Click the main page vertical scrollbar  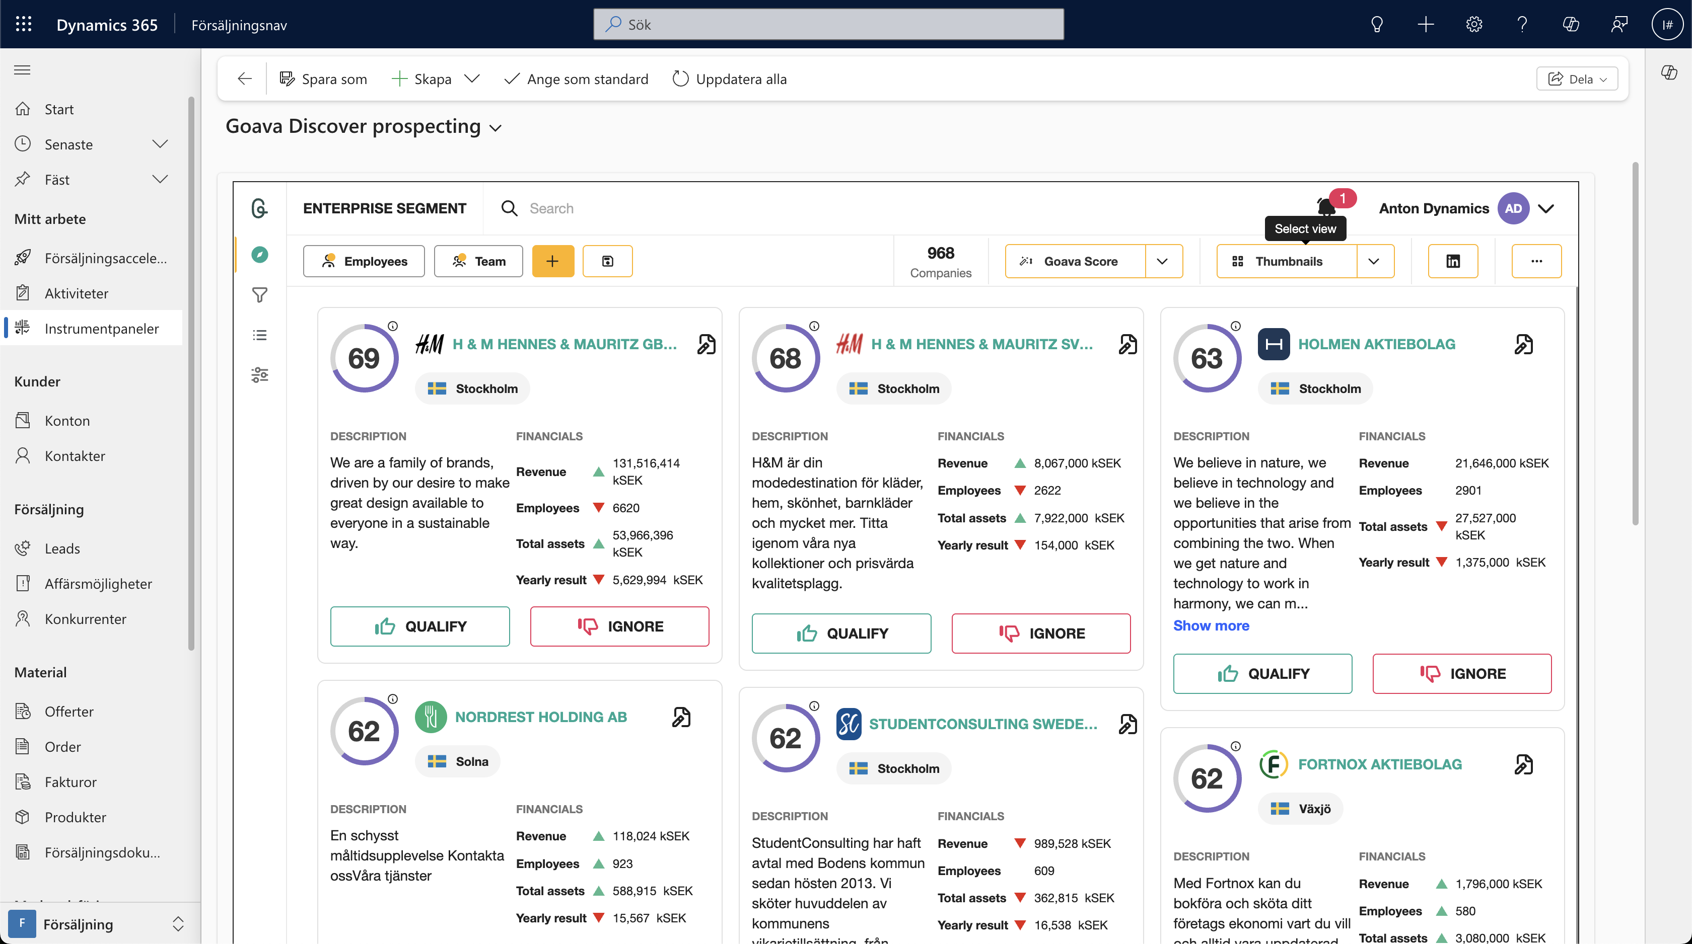pyautogui.click(x=1635, y=343)
